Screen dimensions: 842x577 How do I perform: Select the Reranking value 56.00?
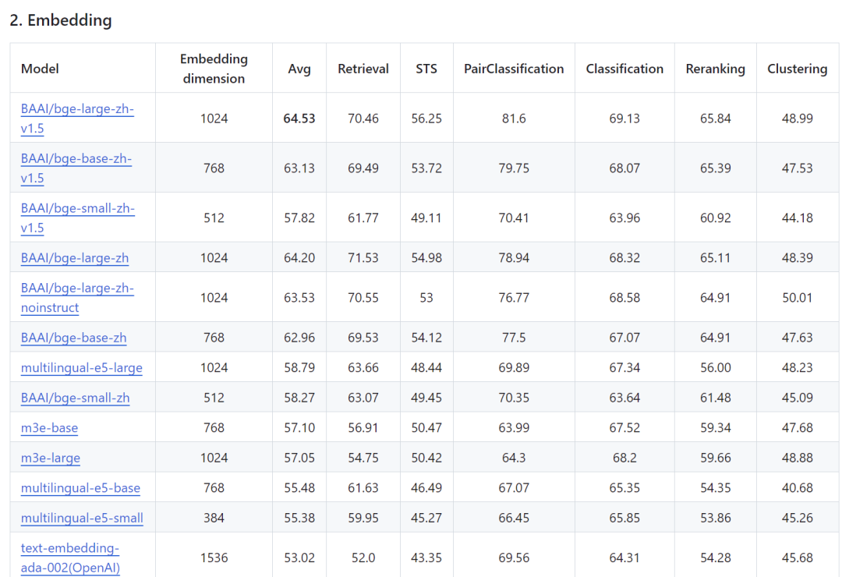pos(715,367)
